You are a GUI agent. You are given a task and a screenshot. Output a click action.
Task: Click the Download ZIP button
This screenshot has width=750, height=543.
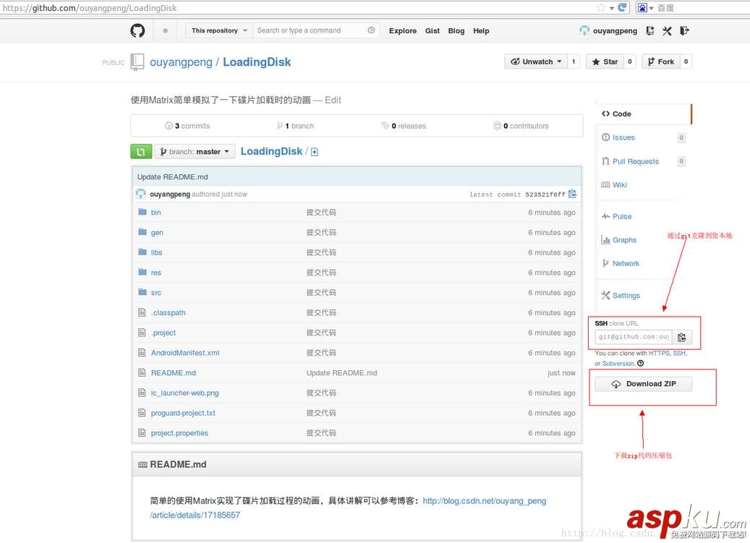644,384
